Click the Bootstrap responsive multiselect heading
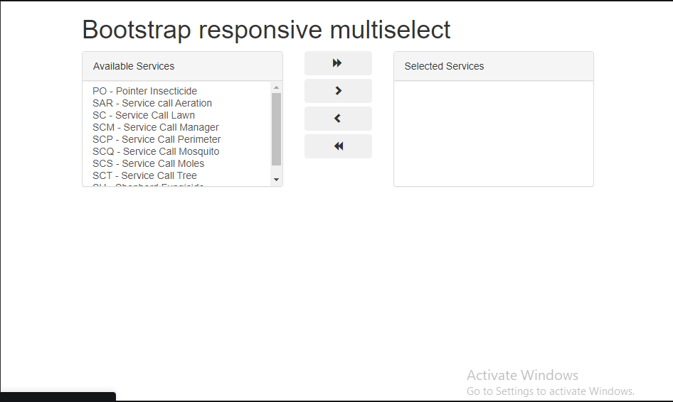The image size is (673, 402). click(x=266, y=30)
